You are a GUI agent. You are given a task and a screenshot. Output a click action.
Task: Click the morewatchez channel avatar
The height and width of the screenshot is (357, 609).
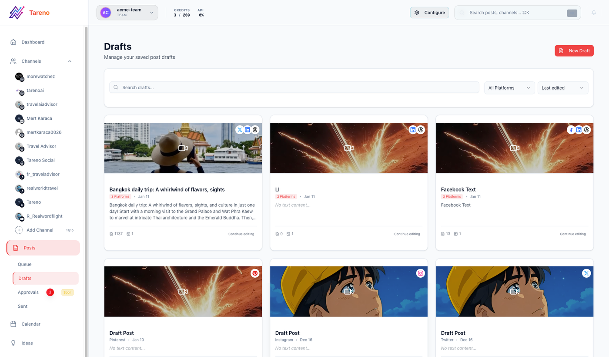point(19,77)
